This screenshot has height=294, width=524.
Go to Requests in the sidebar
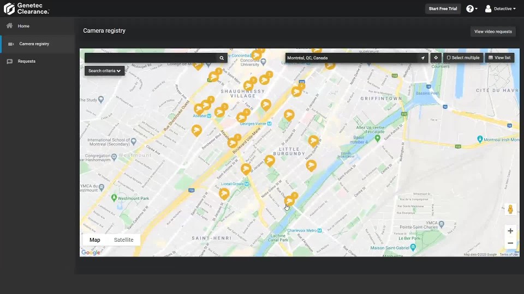[26, 62]
